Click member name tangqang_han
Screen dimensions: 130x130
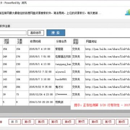pyautogui.click(x=63, y=64)
